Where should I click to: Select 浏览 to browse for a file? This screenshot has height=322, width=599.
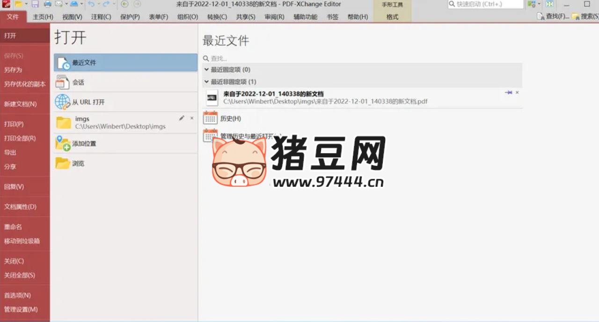78,163
